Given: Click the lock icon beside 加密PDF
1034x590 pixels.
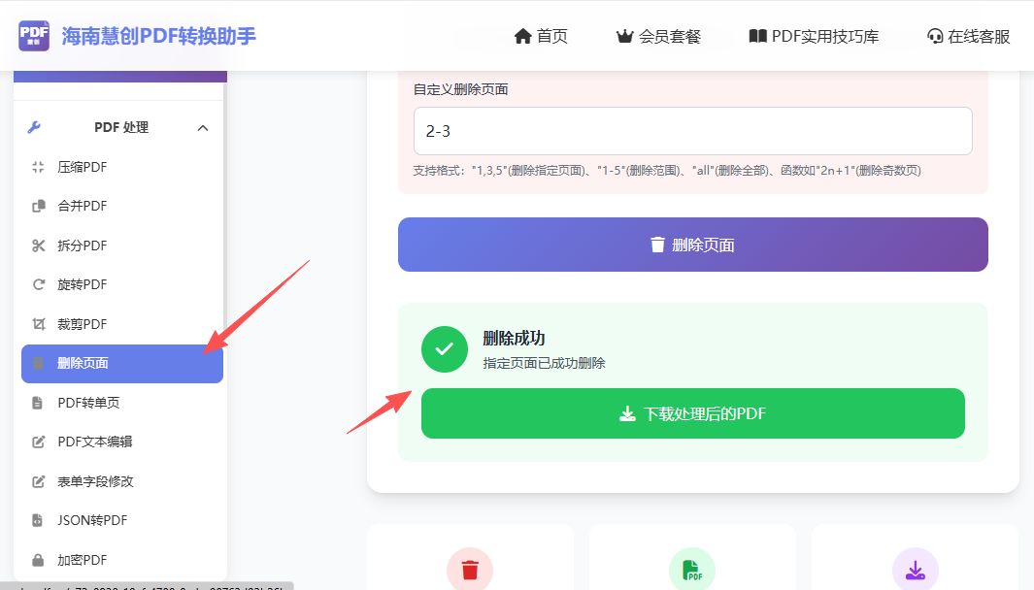Looking at the screenshot, I should (x=38, y=560).
